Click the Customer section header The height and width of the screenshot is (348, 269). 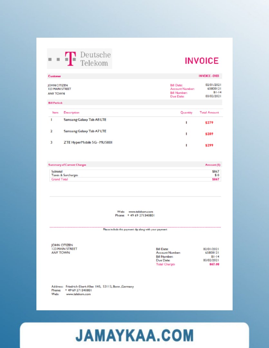pos(54,76)
